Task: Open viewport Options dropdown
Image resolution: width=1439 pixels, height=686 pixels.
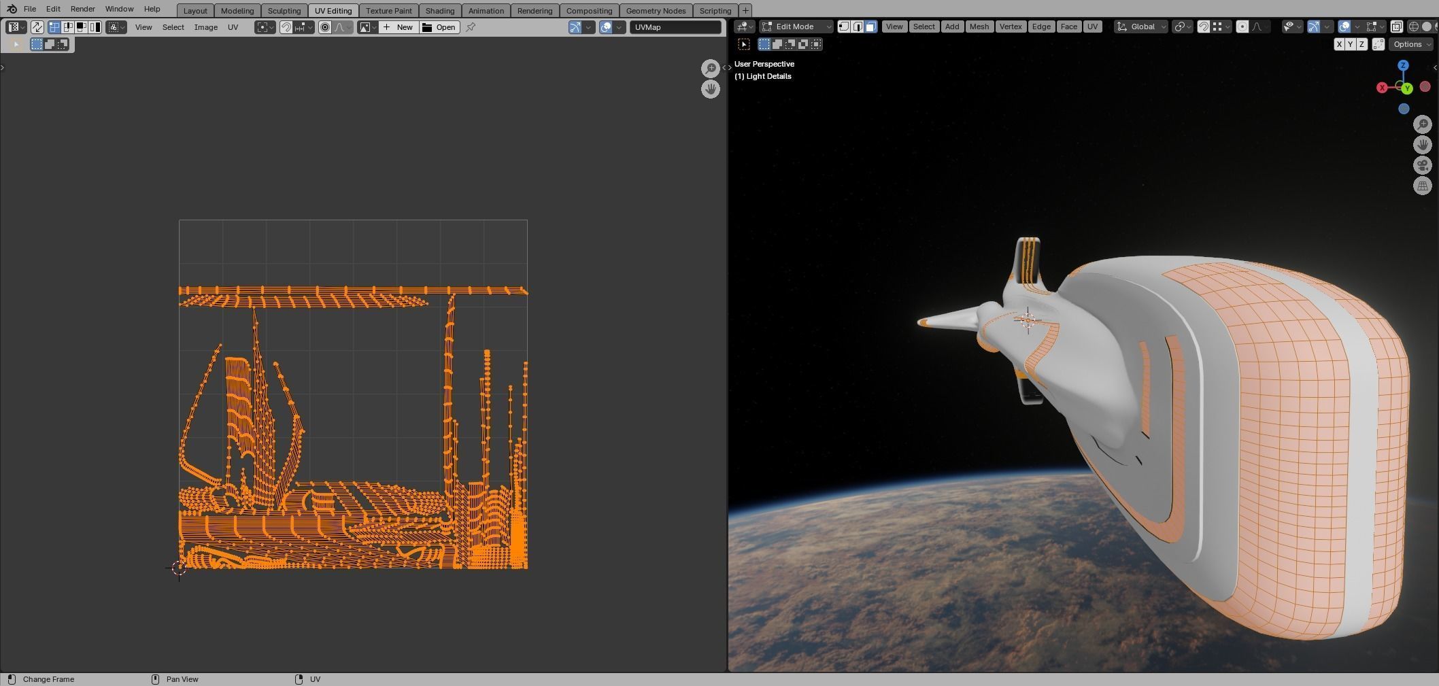Action: click(1411, 44)
